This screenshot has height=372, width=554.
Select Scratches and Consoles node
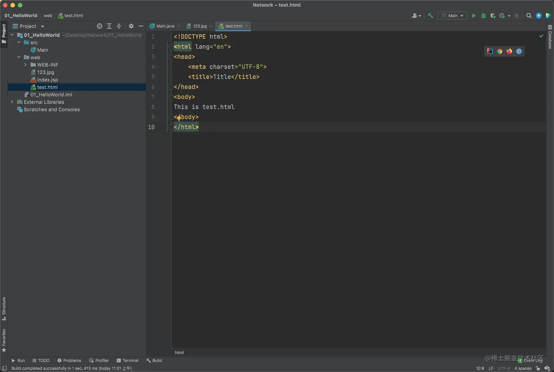click(x=52, y=110)
